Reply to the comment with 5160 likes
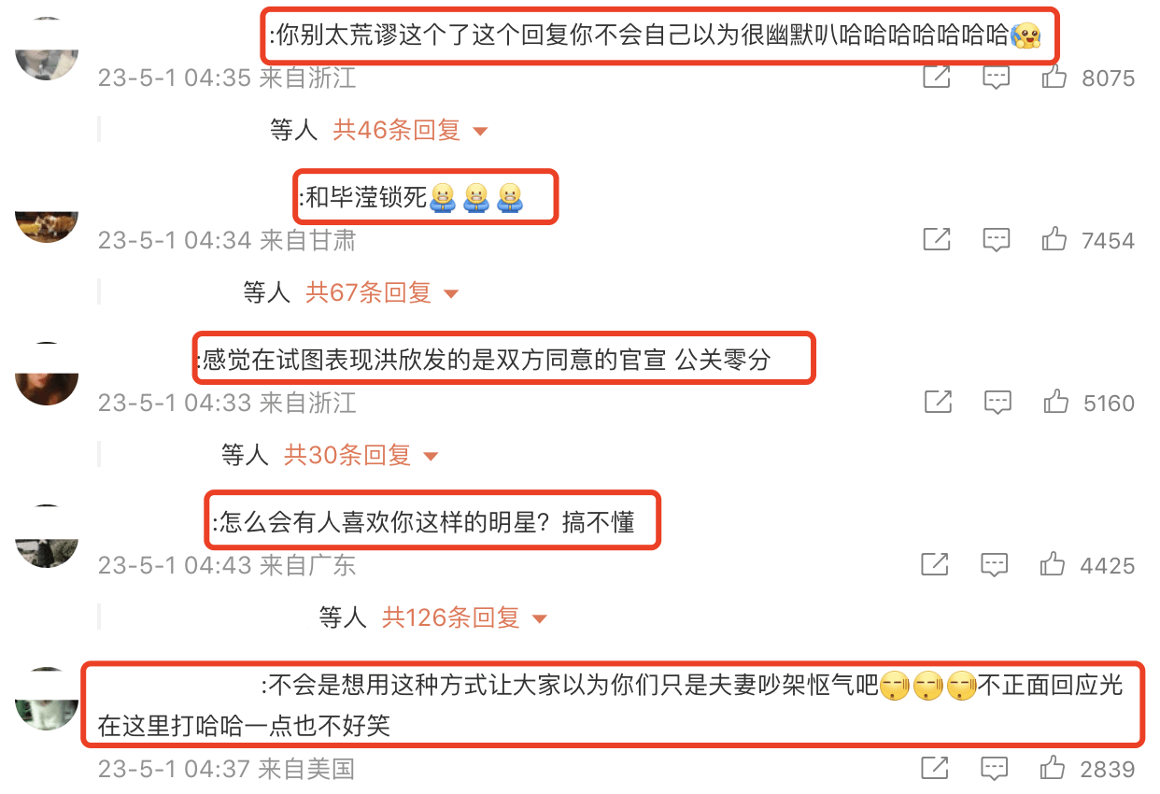1160x794 pixels. pyautogui.click(x=997, y=403)
